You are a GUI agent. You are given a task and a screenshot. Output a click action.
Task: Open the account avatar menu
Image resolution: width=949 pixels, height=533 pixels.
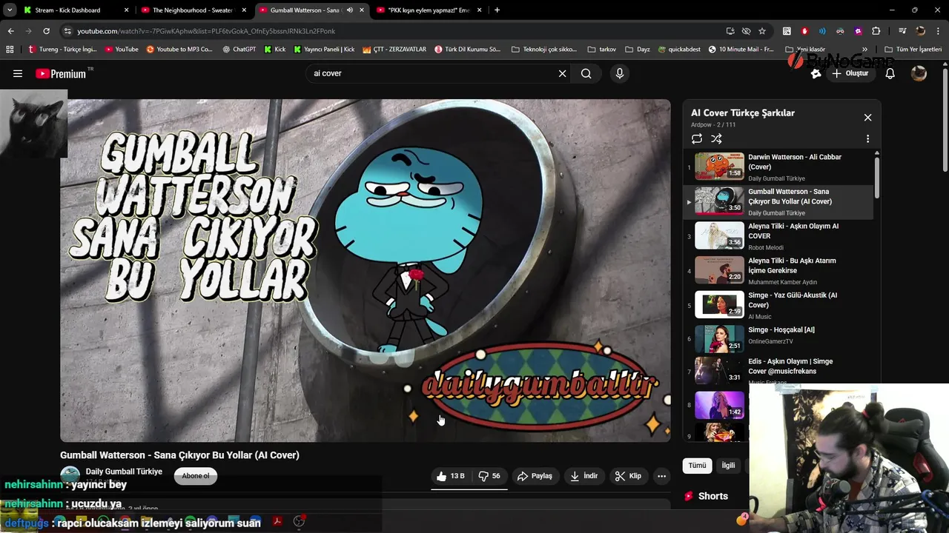[x=919, y=73]
